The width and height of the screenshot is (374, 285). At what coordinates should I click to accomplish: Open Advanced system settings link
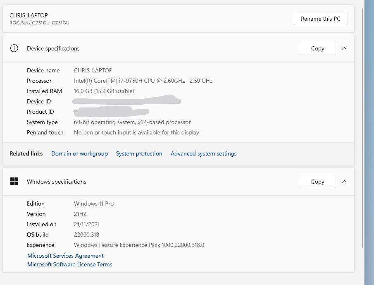point(203,153)
